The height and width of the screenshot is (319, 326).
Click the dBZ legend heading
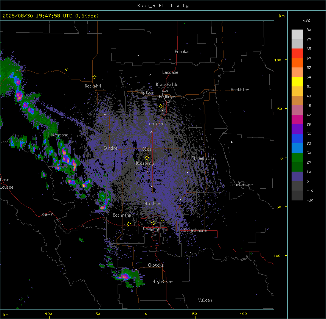(x=306, y=20)
